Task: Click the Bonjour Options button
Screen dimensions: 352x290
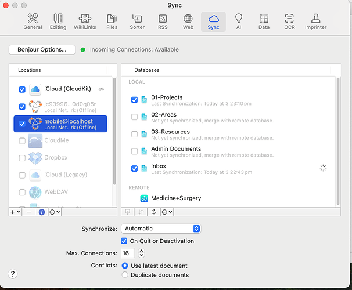Action: tap(42, 50)
